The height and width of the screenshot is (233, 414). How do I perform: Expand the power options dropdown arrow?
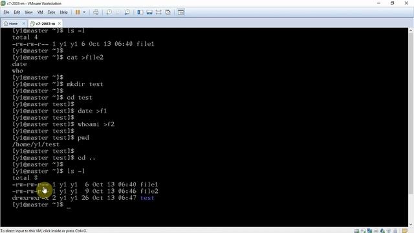click(x=84, y=12)
